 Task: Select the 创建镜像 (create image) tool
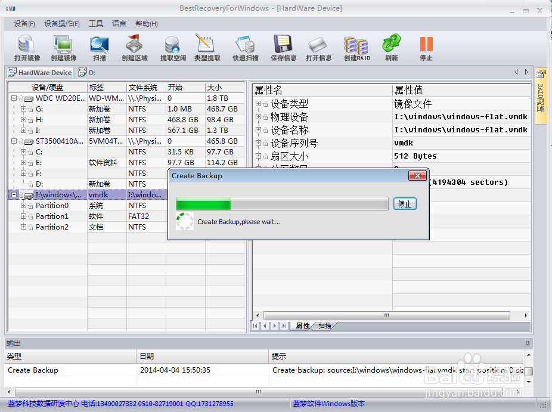63,48
